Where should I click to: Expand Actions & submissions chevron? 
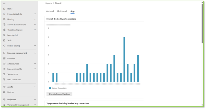point(35,24)
